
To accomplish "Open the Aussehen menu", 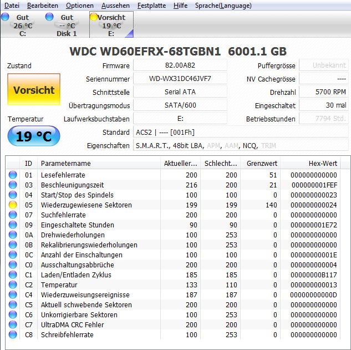I will (115, 6).
